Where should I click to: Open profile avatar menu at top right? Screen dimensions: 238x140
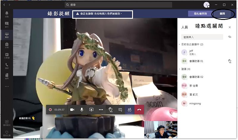pos(206,5)
